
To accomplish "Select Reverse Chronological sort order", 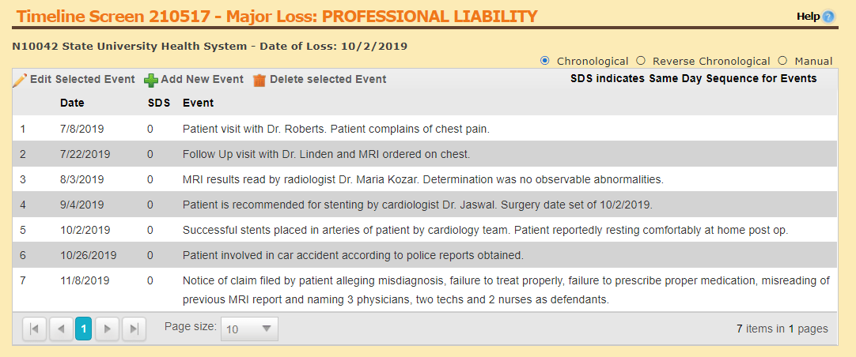I will [x=641, y=61].
